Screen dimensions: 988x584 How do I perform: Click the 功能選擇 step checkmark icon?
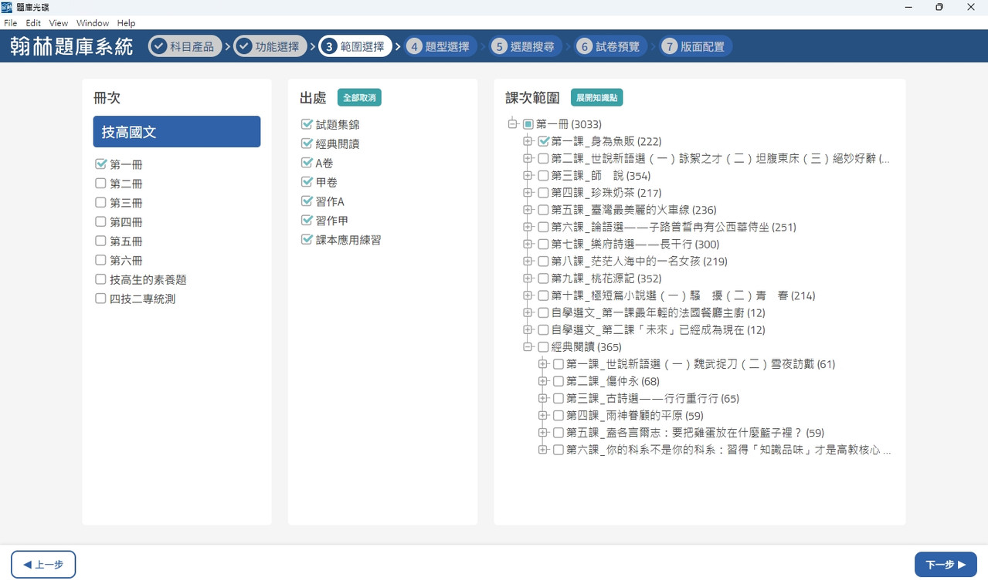click(244, 46)
